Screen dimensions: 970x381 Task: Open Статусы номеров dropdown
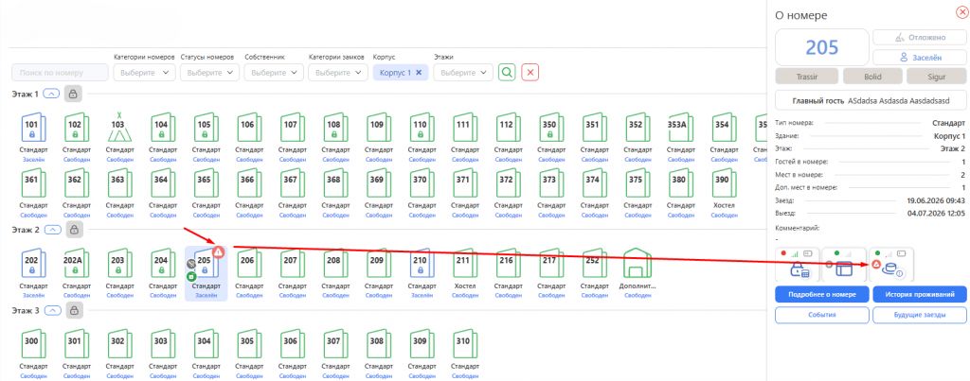(x=209, y=72)
